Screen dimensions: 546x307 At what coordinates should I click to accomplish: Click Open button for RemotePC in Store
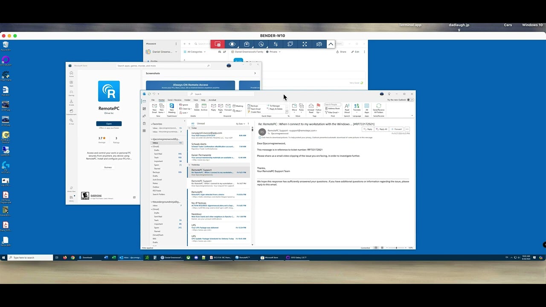click(x=109, y=124)
